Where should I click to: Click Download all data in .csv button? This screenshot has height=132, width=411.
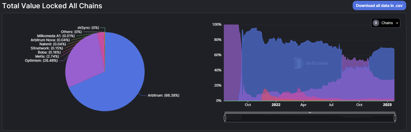(379, 6)
